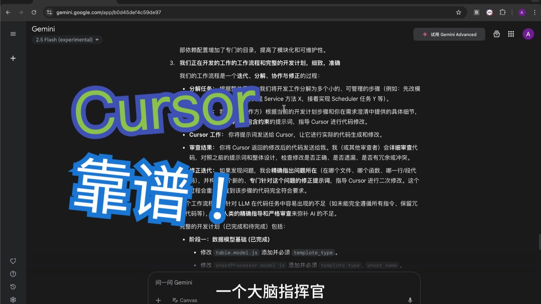Viewport: 541px width, 304px height.
Task: Click the '审查结果:' bullet heading
Action: coord(202,148)
